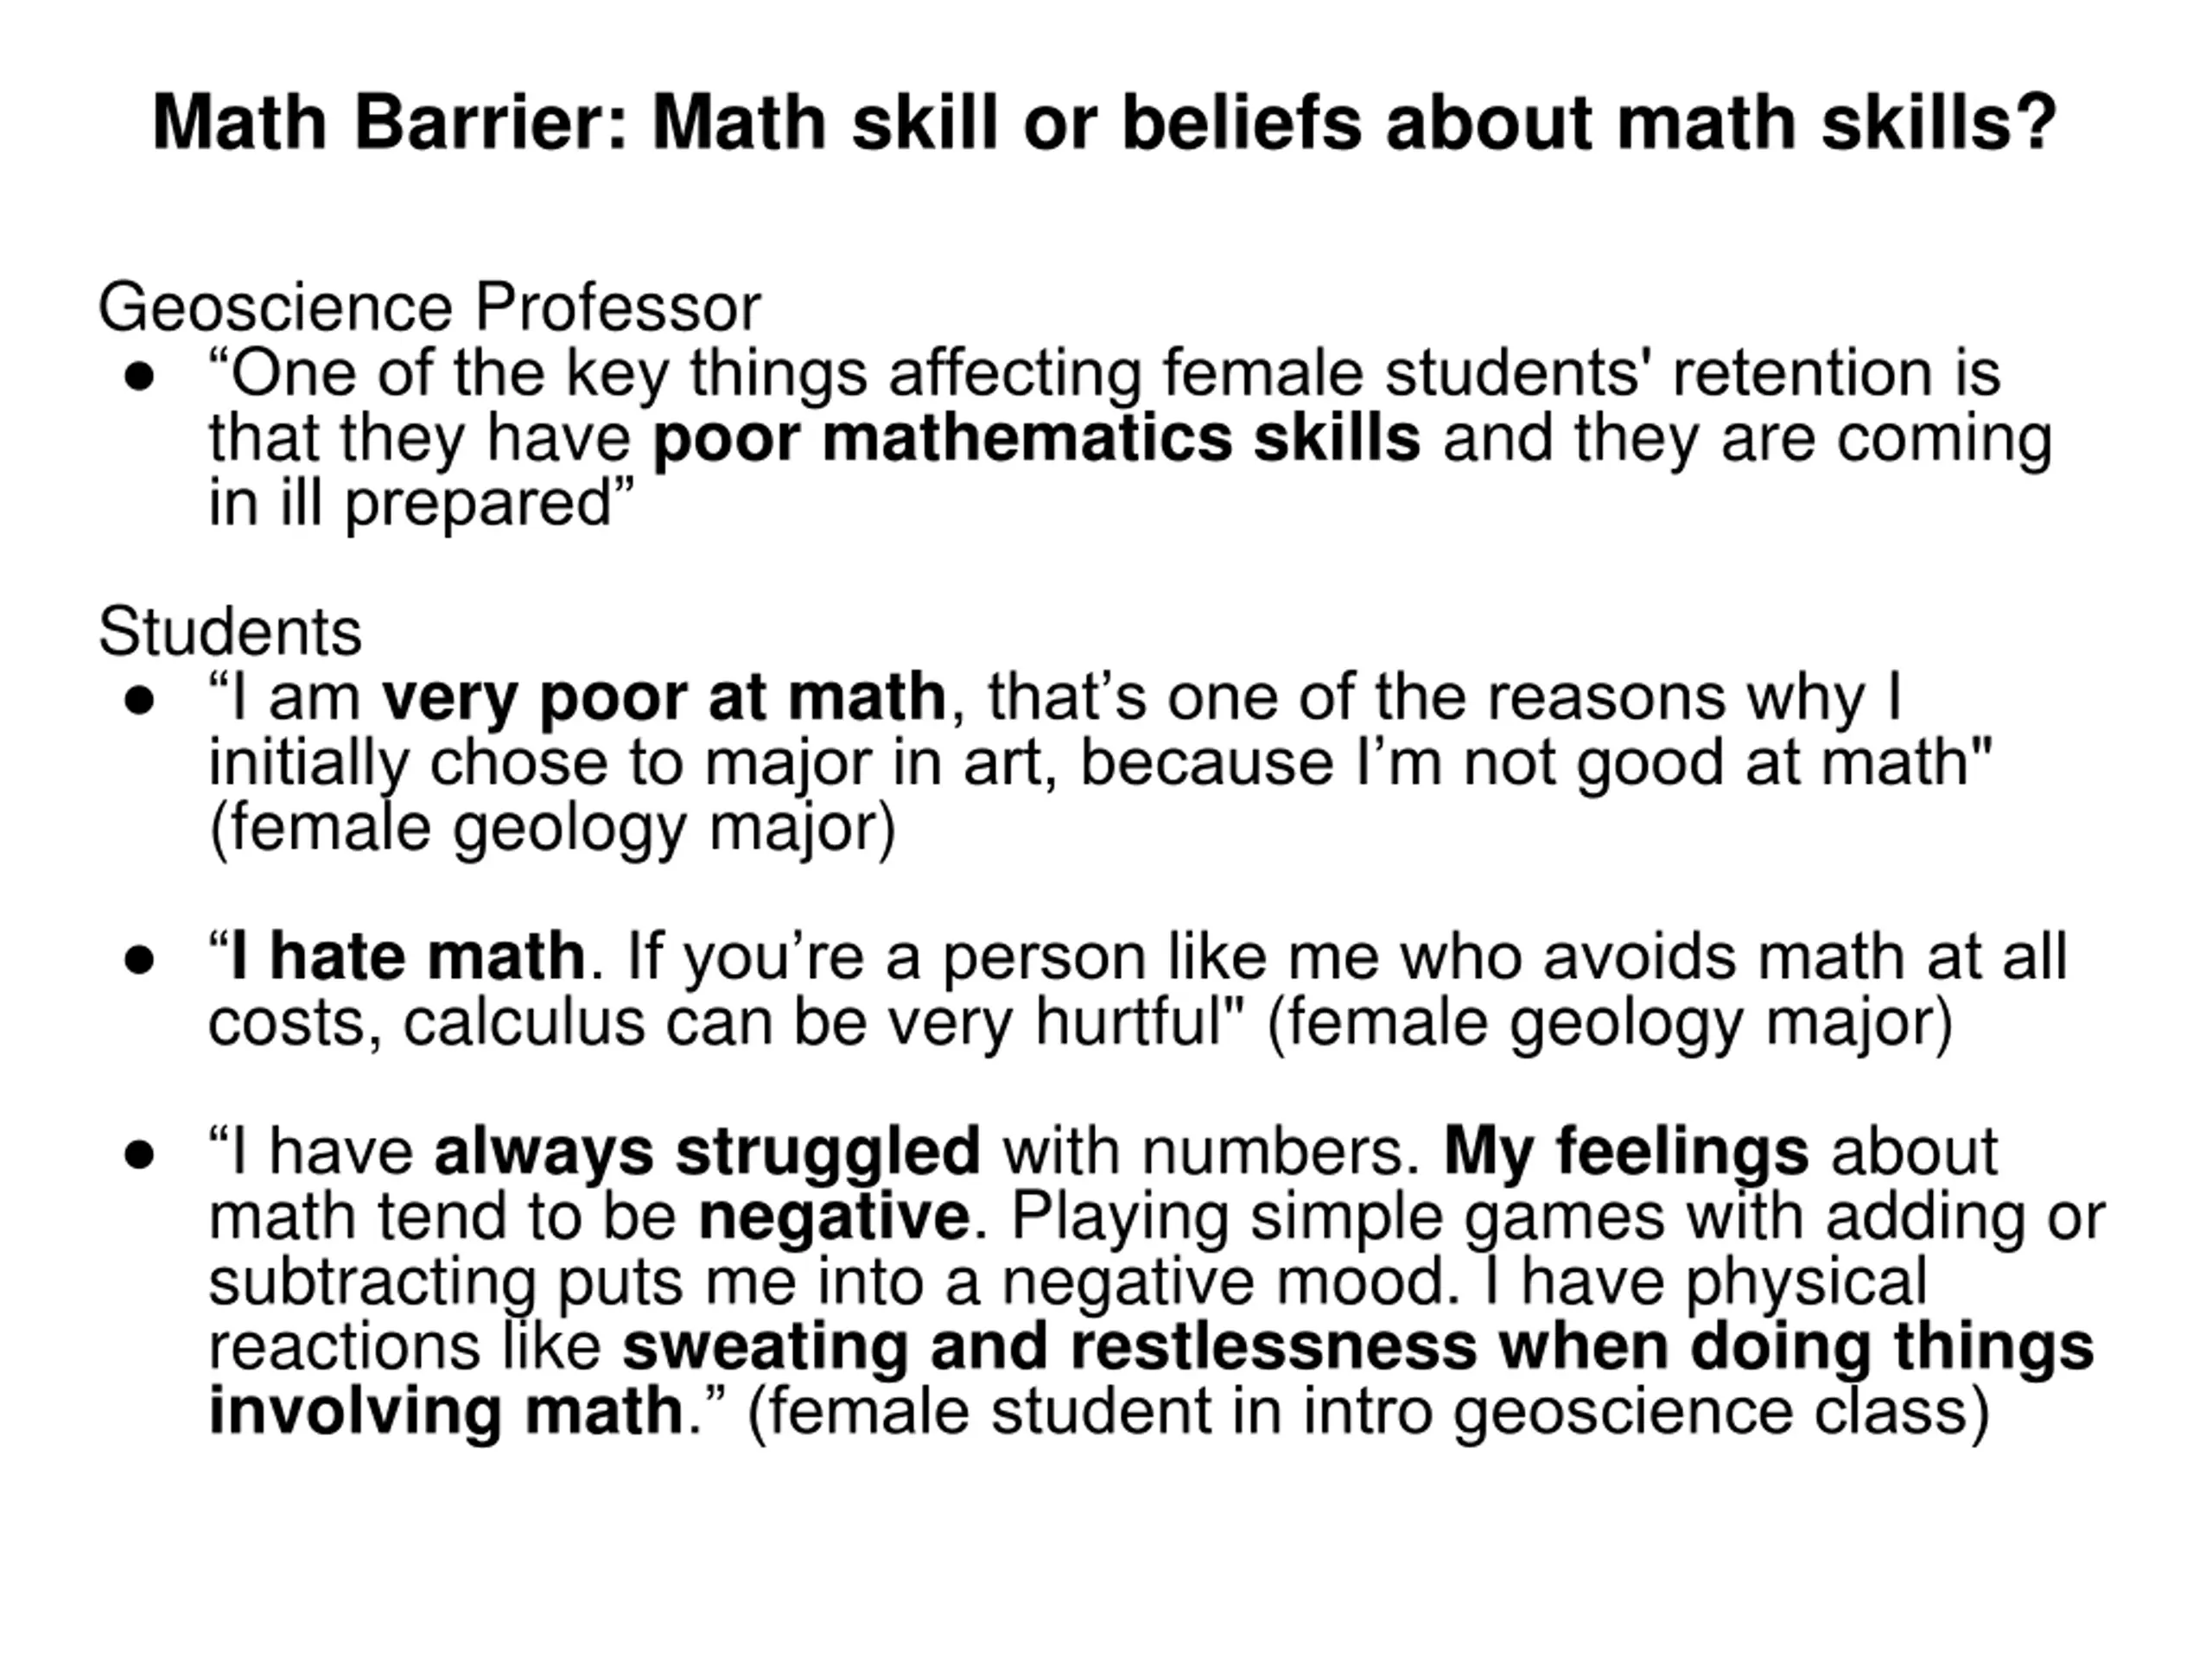2212x1659 pixels.
Task: Click 'calculus can be very hurtful' text
Action: click(x=812, y=1024)
